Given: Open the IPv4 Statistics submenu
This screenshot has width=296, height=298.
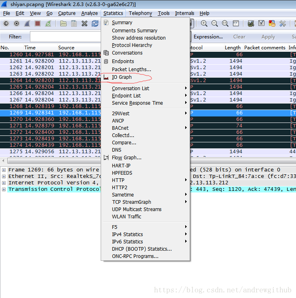Looking at the screenshot, I should pos(146,235).
